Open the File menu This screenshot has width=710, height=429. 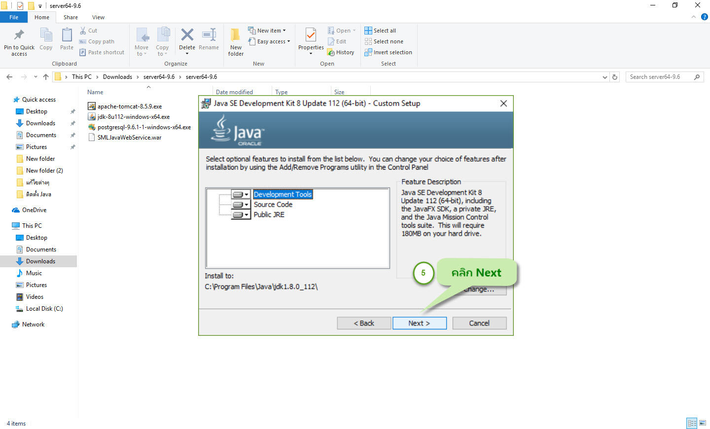click(14, 17)
